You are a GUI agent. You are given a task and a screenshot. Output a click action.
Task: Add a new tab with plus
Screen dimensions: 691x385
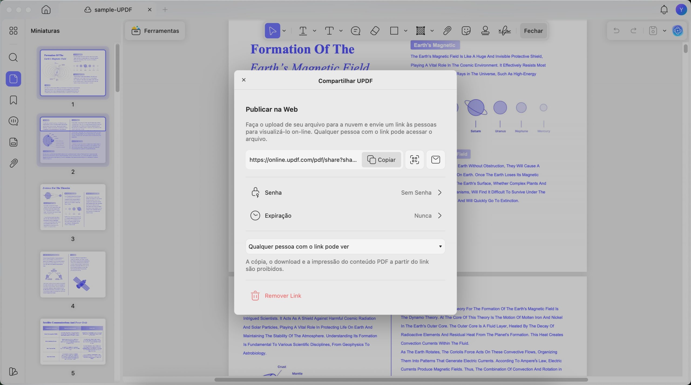[165, 10]
